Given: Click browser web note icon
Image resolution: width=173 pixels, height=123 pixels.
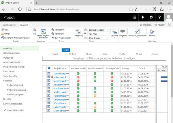Looking at the screenshot, I should tap(154, 9).
